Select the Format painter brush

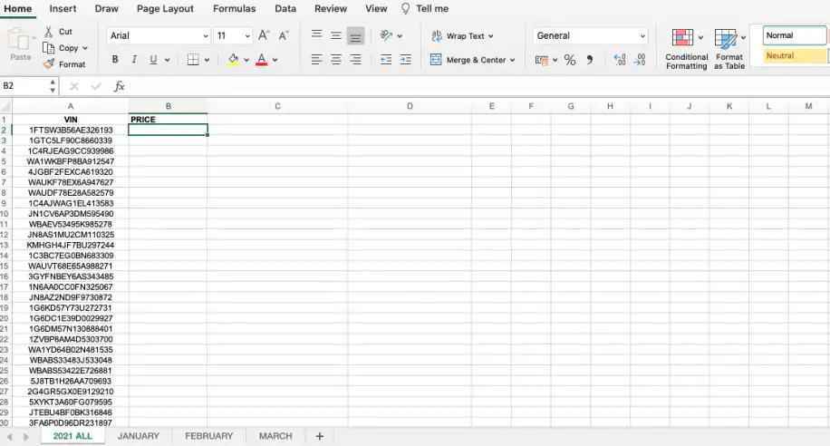(49, 64)
